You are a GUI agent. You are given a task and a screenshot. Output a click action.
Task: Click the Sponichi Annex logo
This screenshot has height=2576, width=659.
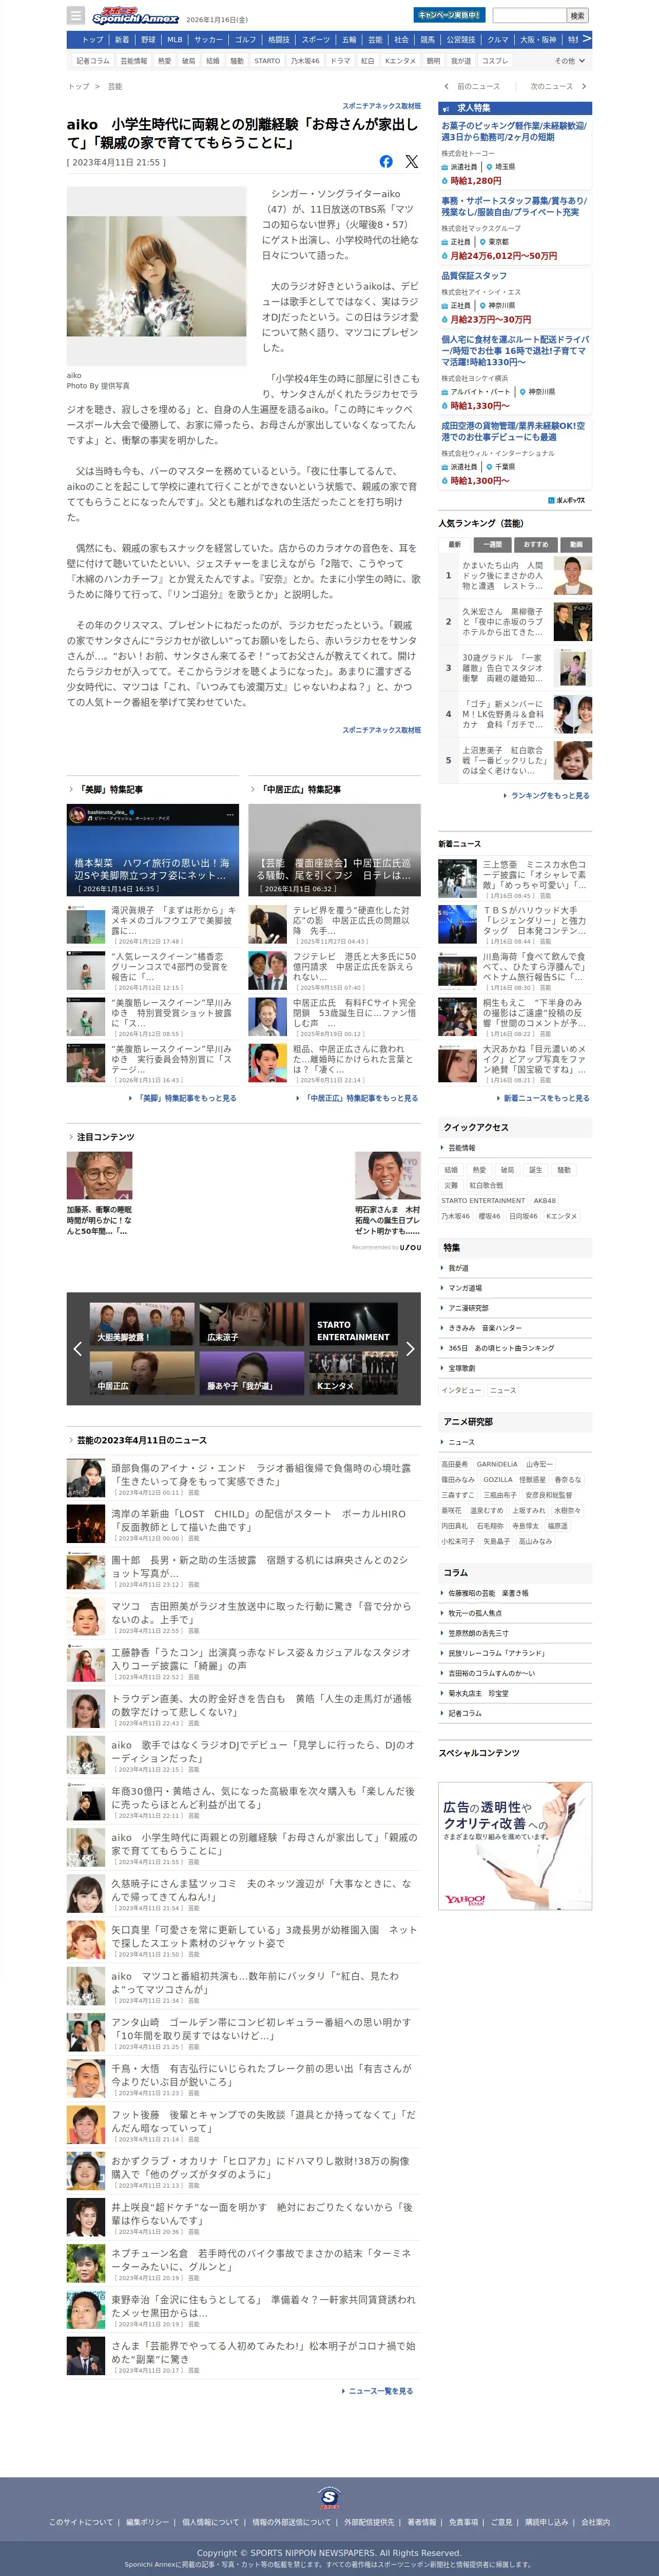click(135, 16)
